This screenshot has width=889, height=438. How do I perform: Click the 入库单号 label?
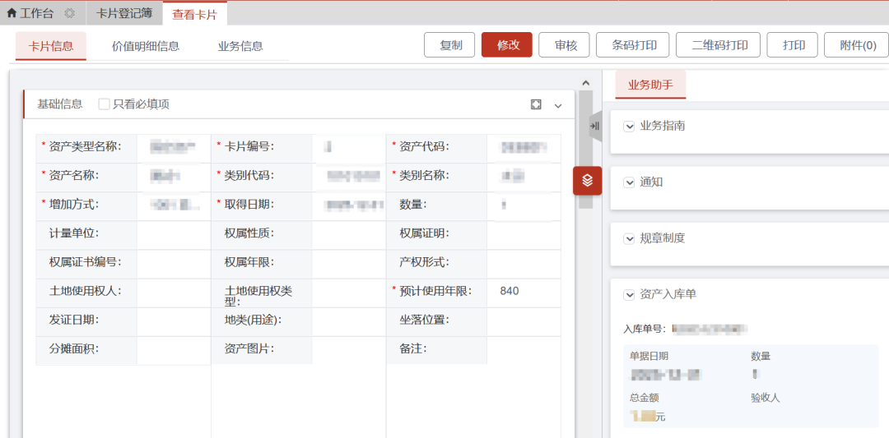click(x=645, y=329)
